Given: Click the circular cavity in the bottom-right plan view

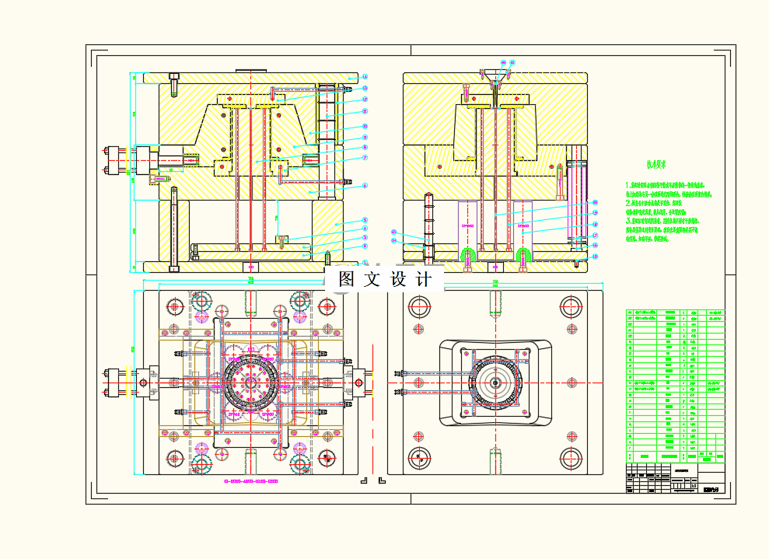Looking at the screenshot, I should 495,383.
